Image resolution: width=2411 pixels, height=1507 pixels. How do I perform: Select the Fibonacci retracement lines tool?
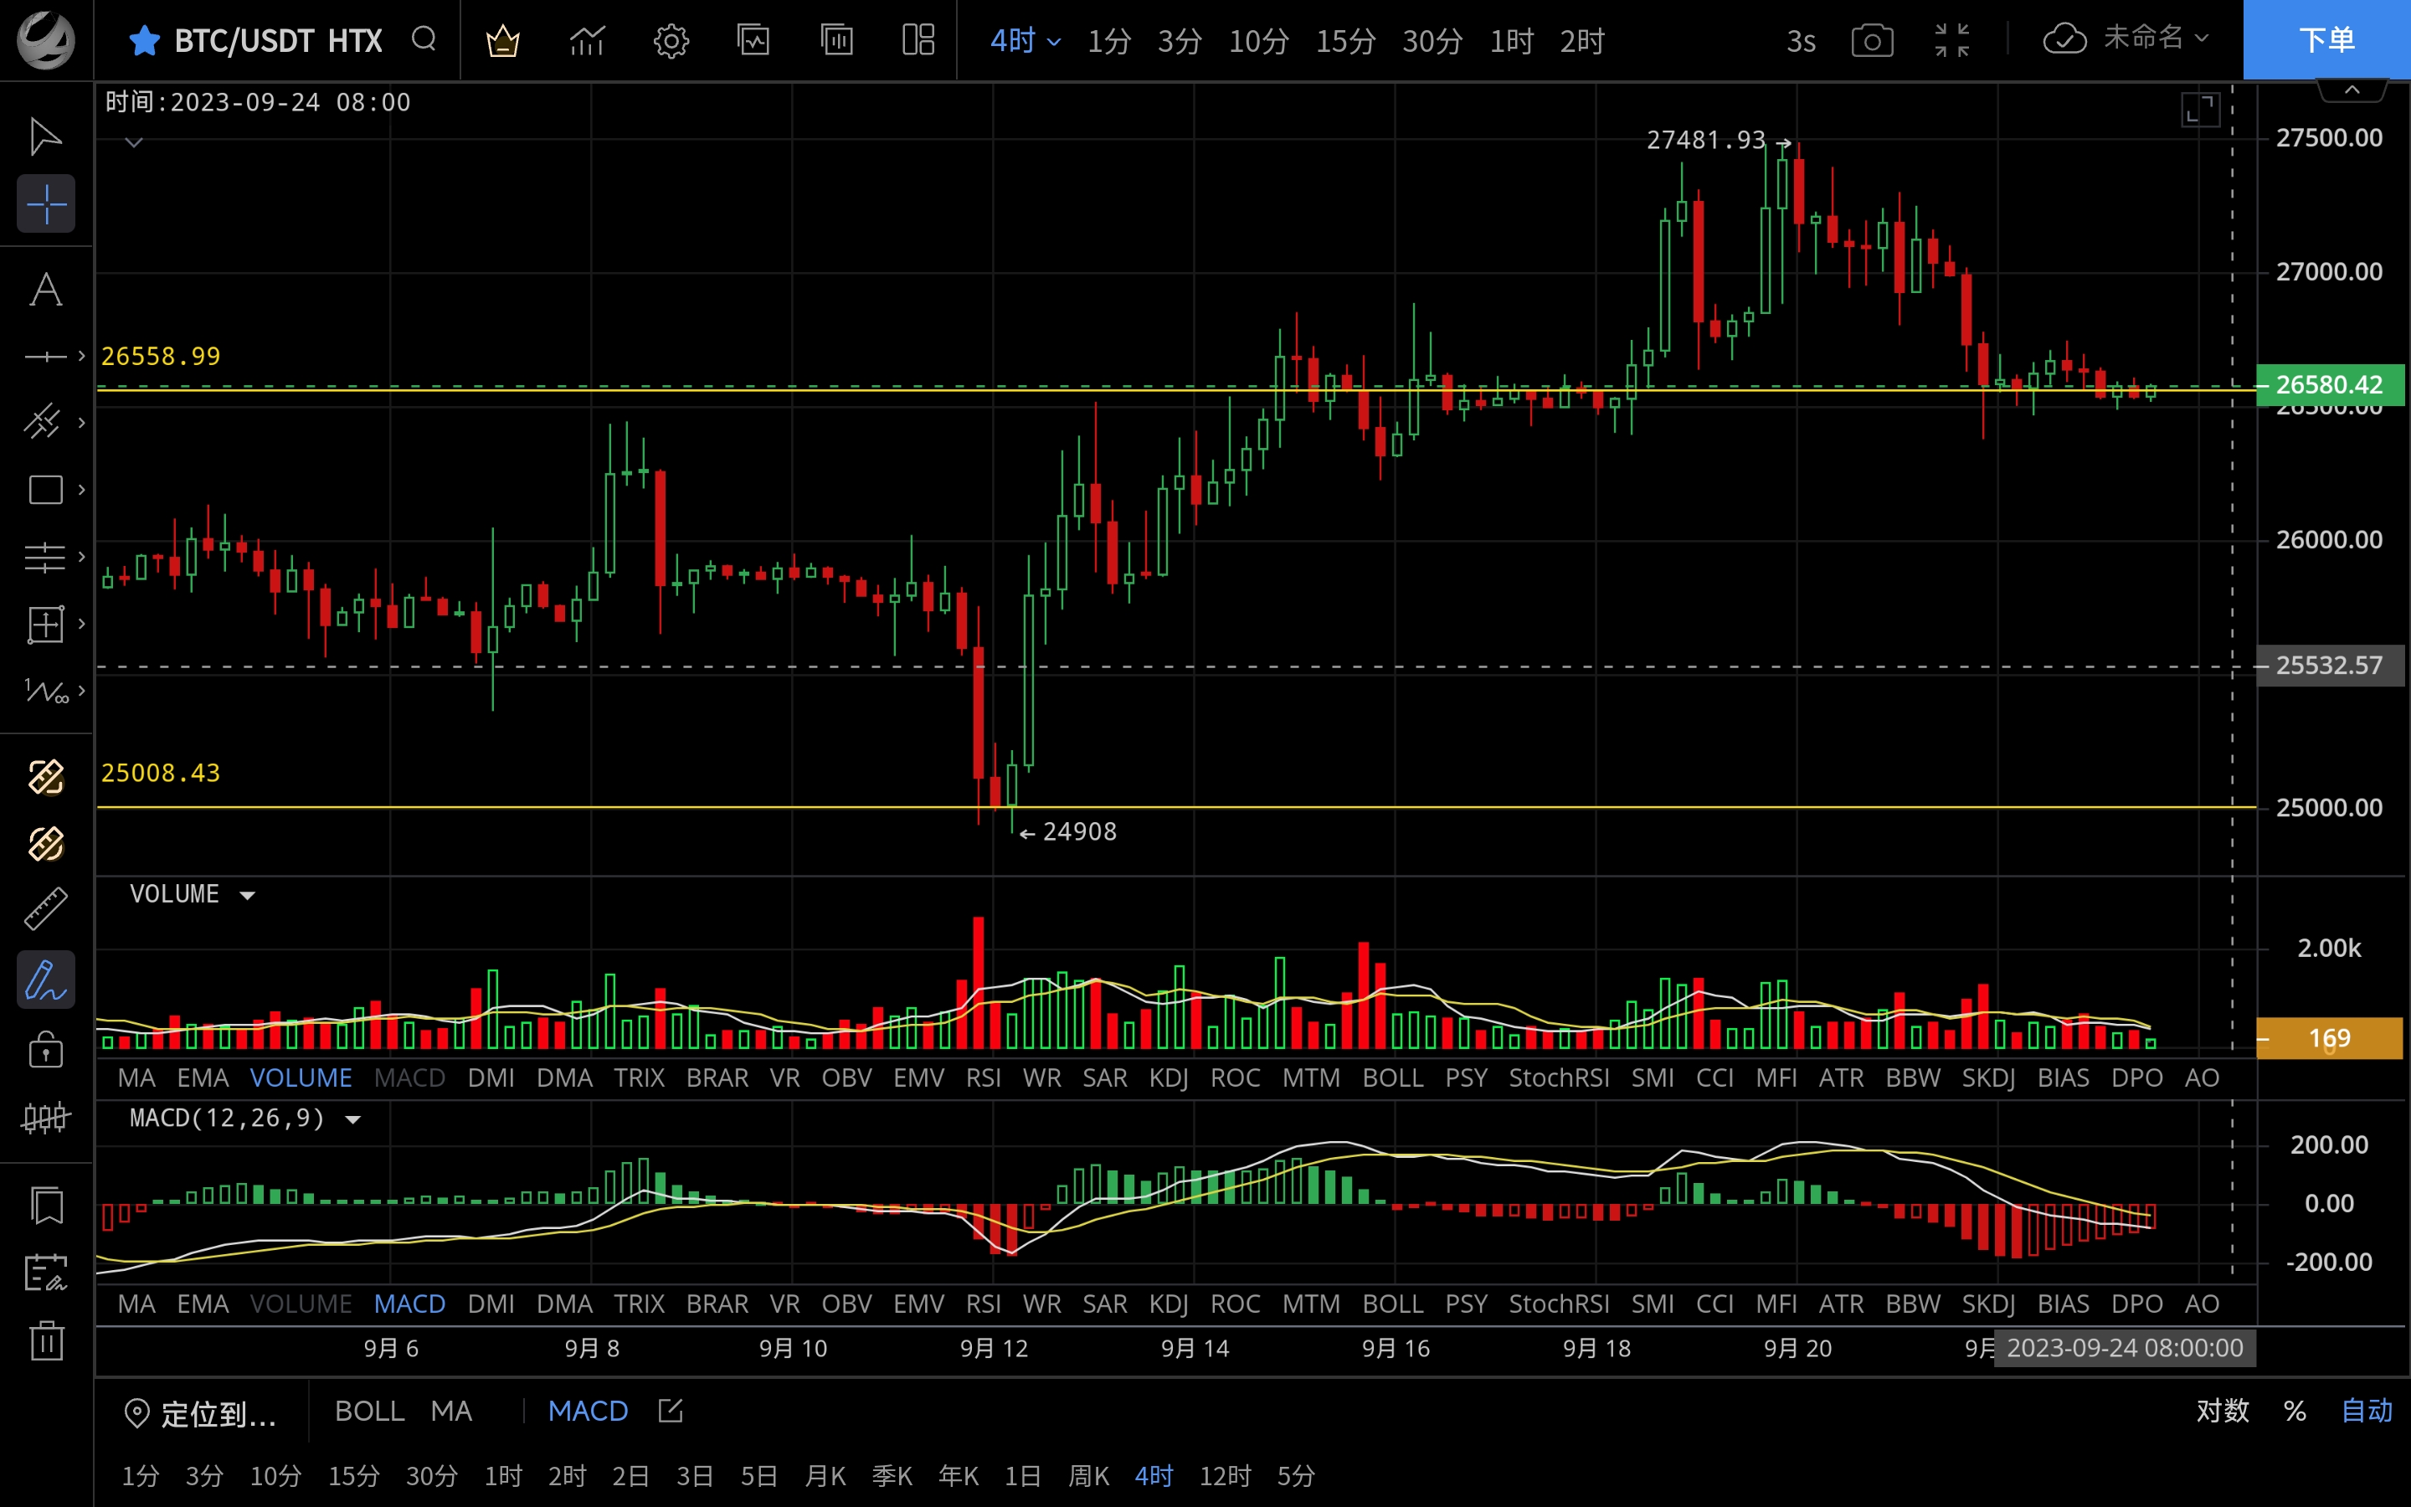(x=46, y=556)
